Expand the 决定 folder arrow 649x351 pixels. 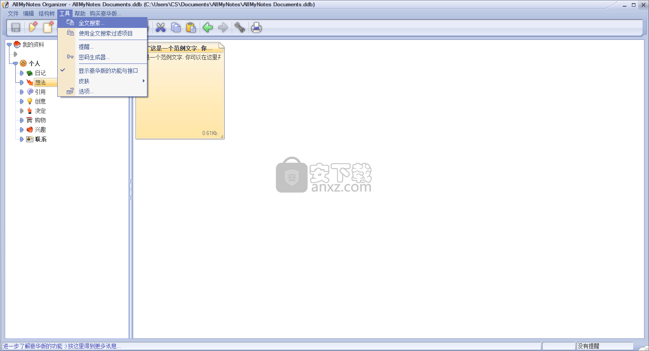pyautogui.click(x=22, y=111)
